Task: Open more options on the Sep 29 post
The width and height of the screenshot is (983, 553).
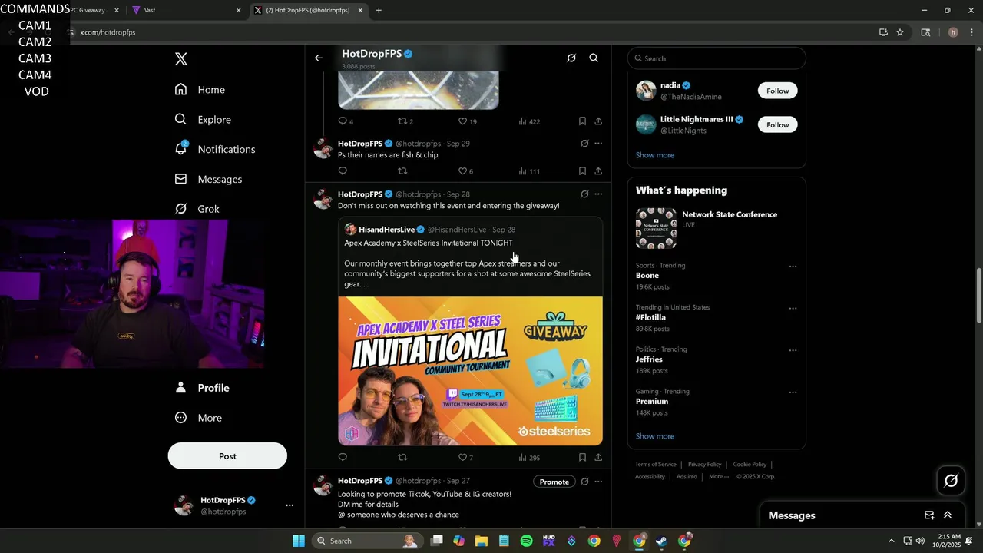Action: [x=598, y=144]
